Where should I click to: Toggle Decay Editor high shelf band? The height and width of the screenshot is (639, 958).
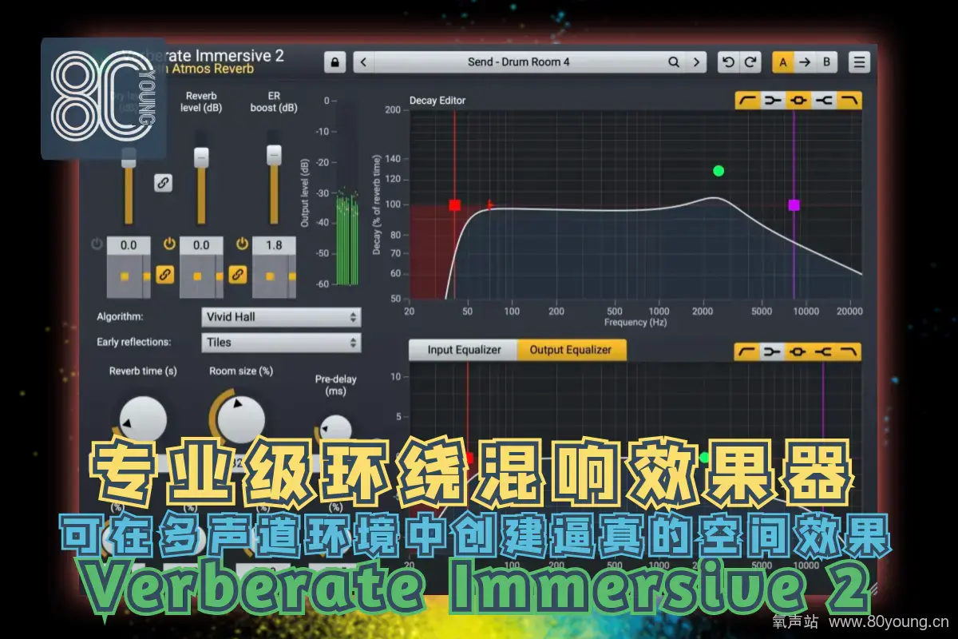tap(849, 100)
